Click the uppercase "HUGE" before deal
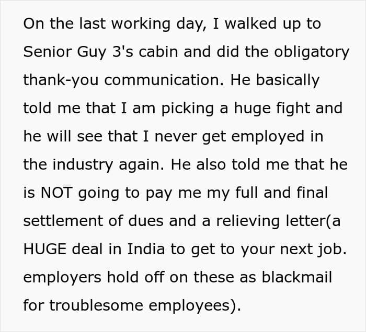Screen dimensions: 366x332 [x=45, y=250]
